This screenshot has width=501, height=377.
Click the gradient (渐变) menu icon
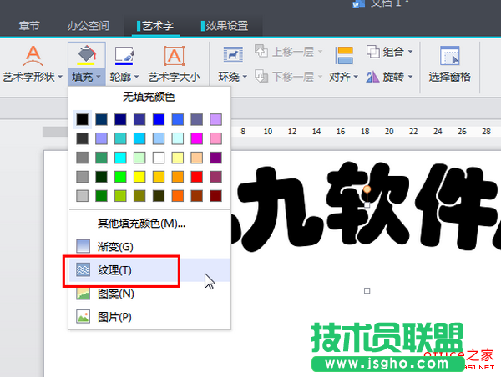(83, 246)
